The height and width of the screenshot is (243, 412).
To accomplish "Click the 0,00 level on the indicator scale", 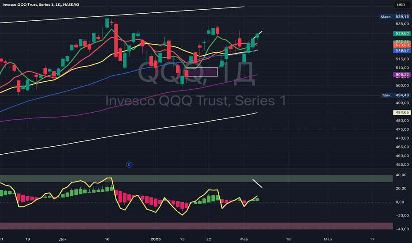I will (x=400, y=202).
